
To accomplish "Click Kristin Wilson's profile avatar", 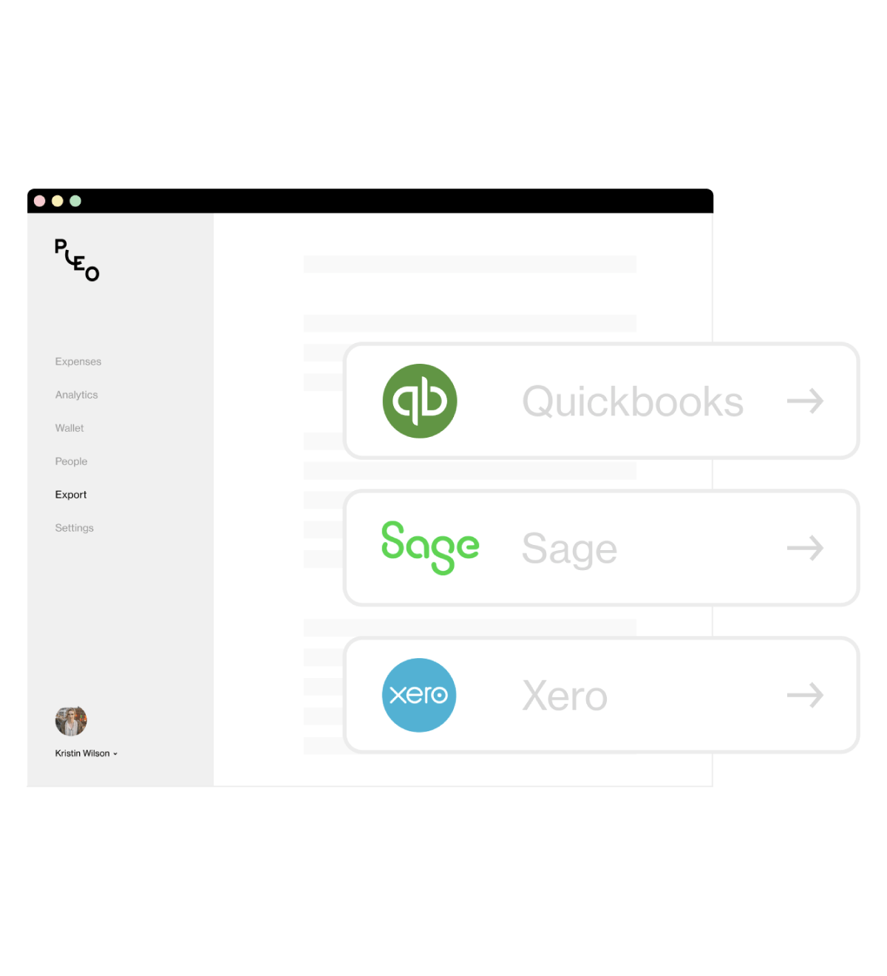I will pyautogui.click(x=71, y=721).
